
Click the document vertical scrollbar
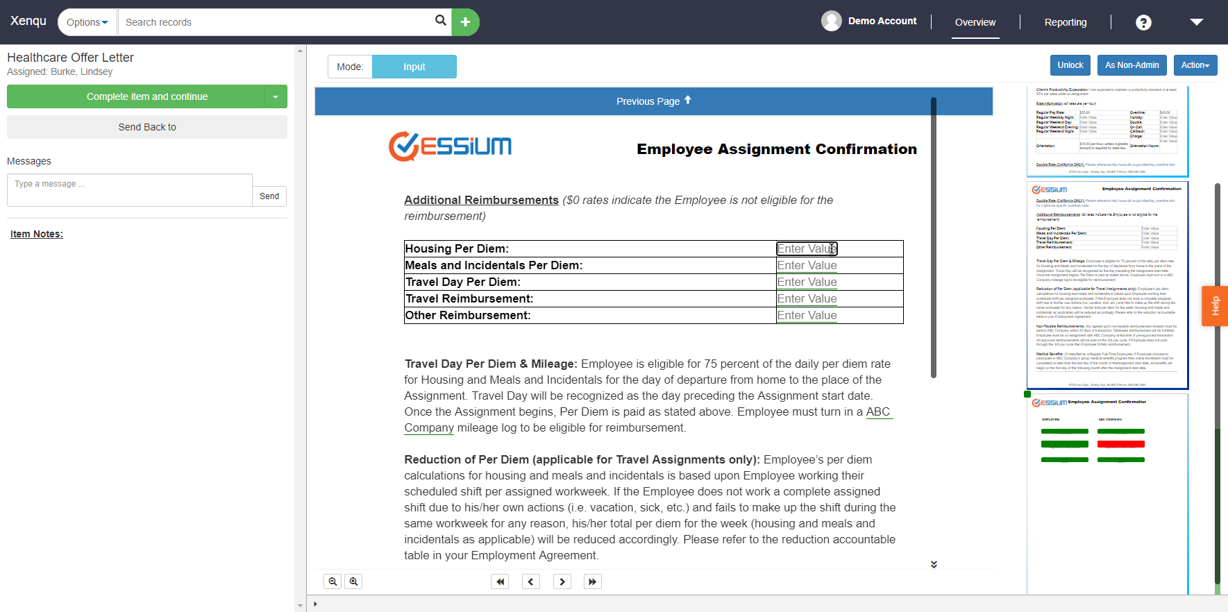click(x=934, y=237)
